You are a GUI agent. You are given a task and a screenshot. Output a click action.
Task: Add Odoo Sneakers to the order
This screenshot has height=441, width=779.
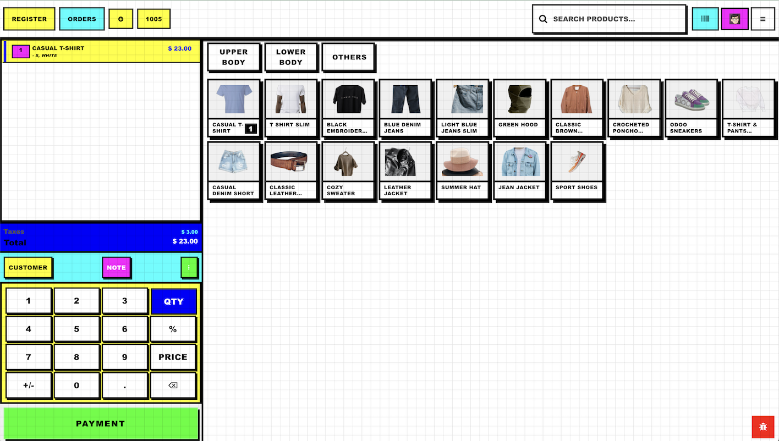click(x=691, y=108)
